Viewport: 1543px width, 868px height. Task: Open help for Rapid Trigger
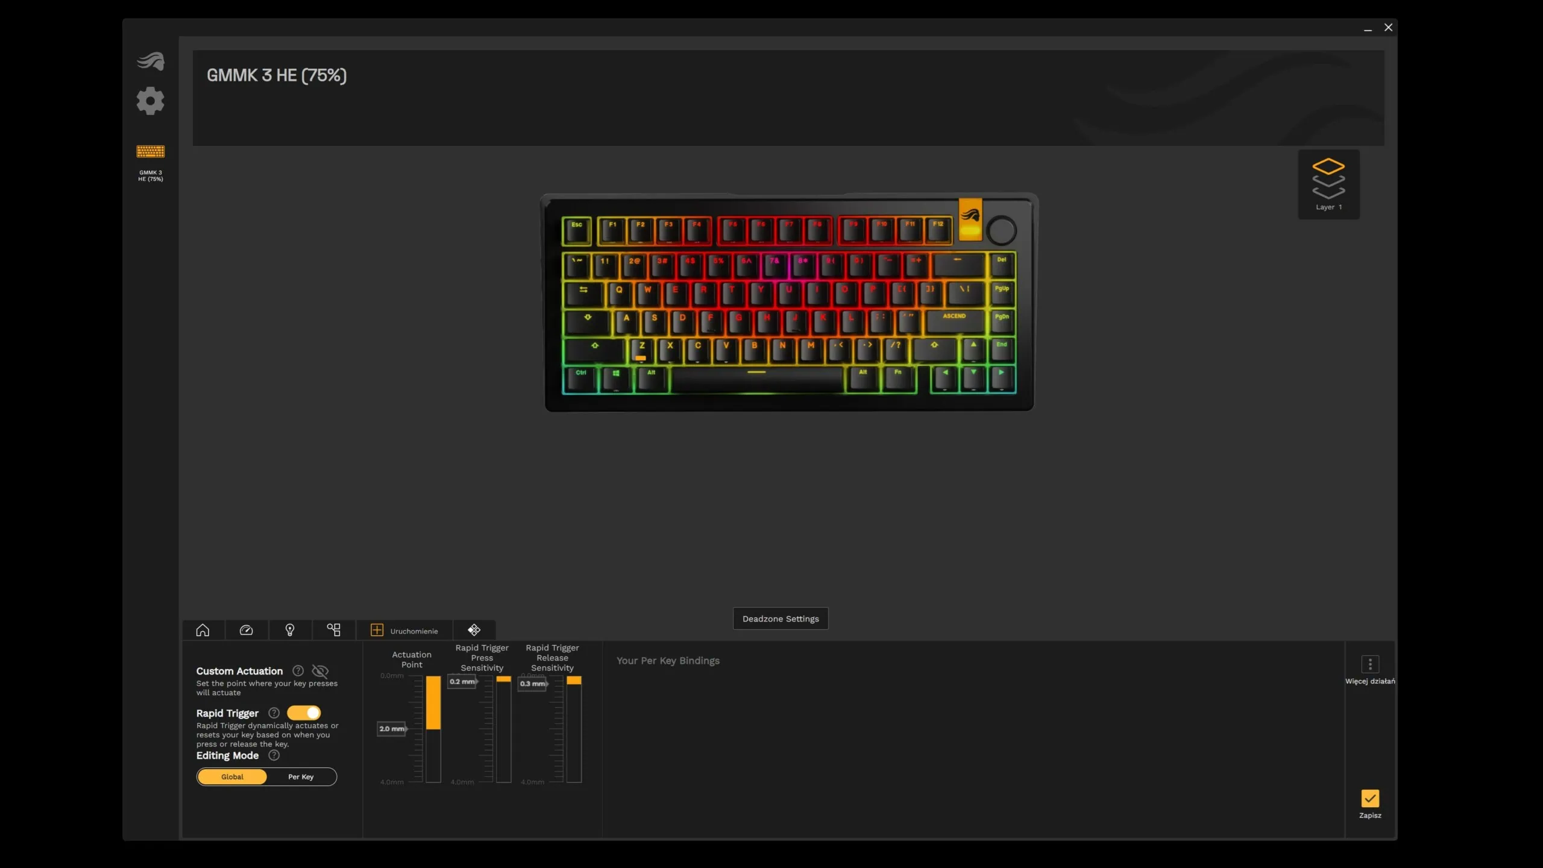[274, 713]
